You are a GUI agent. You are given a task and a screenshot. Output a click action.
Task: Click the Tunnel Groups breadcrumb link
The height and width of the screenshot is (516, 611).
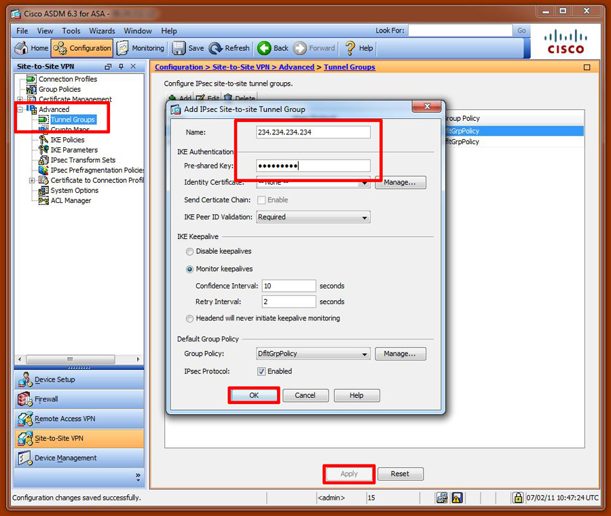(x=350, y=67)
